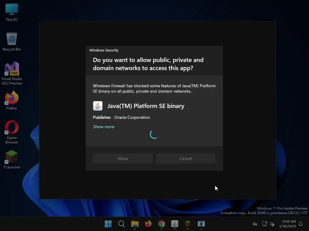
Task: Open the clock showing 9:26 AM
Action: (x=288, y=224)
